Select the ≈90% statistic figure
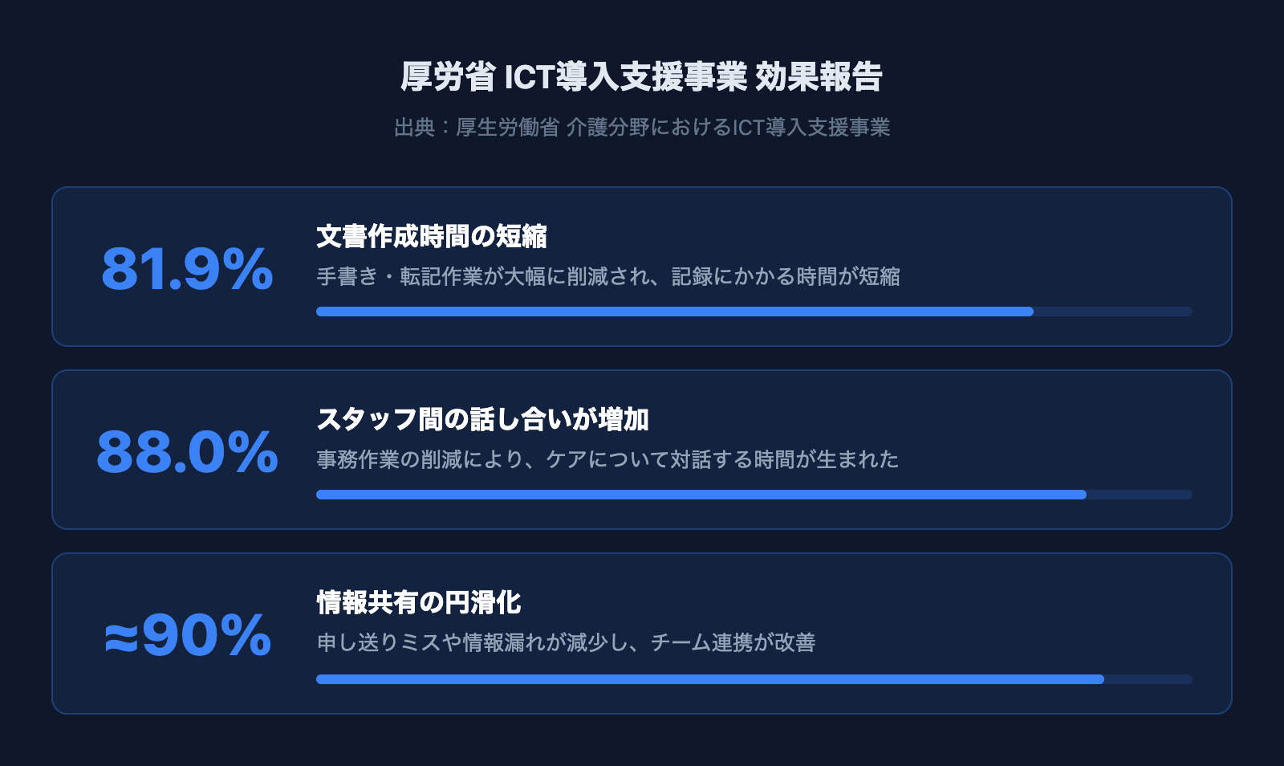The image size is (1284, 766). pos(187,635)
